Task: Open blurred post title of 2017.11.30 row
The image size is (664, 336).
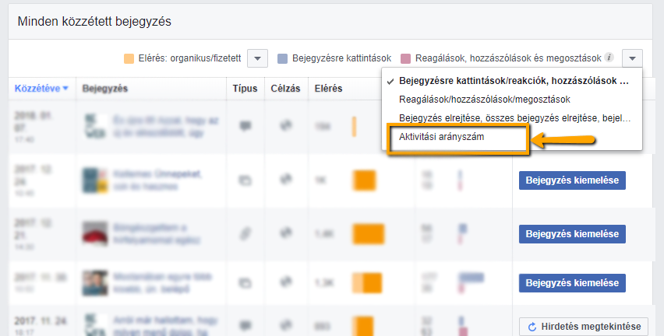Action: [x=163, y=283]
